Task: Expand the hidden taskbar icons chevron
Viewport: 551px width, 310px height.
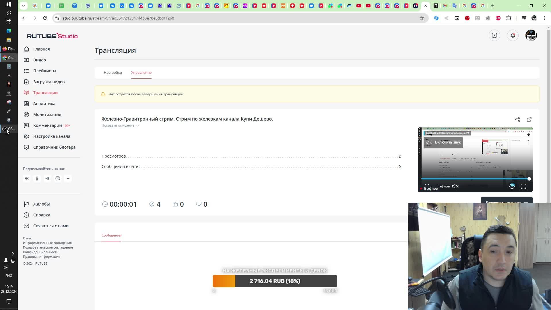Action: tap(13, 253)
